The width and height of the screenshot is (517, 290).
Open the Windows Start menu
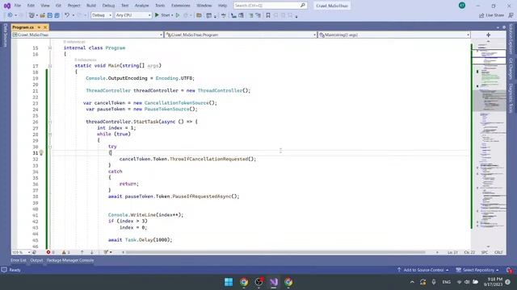click(229, 282)
